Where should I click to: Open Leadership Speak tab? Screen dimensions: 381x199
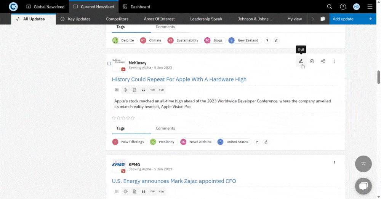(206, 19)
